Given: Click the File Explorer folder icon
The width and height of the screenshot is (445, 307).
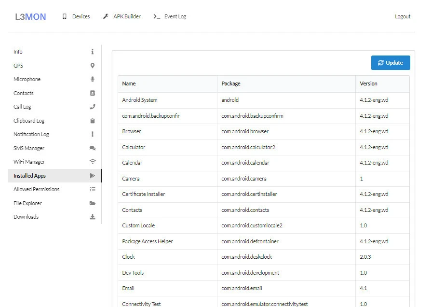Looking at the screenshot, I should click(93, 203).
